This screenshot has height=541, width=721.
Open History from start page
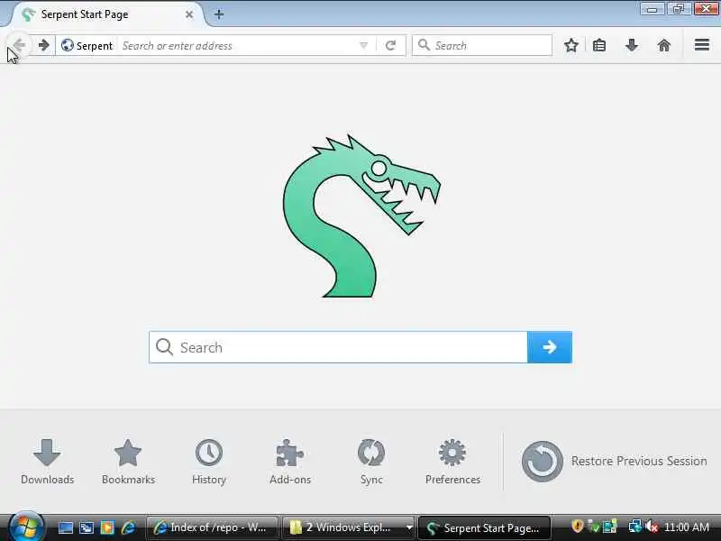tap(209, 462)
